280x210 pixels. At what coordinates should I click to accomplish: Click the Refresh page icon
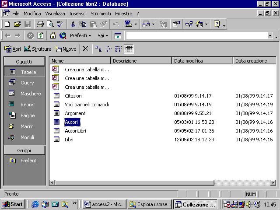[x=40, y=36]
